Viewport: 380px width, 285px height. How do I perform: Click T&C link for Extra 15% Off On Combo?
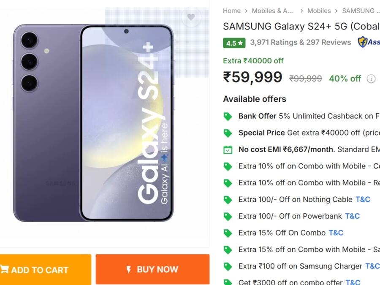pyautogui.click(x=336, y=233)
